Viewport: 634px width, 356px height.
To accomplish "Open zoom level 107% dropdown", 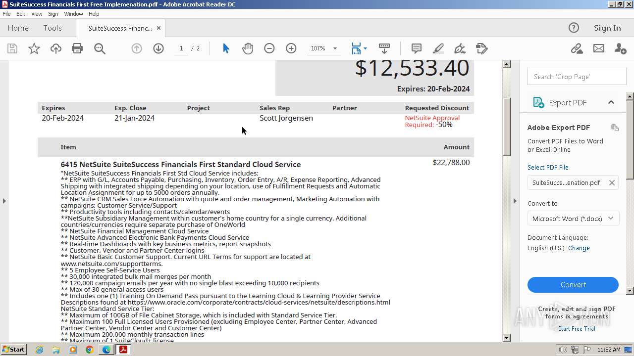I will pos(335,48).
